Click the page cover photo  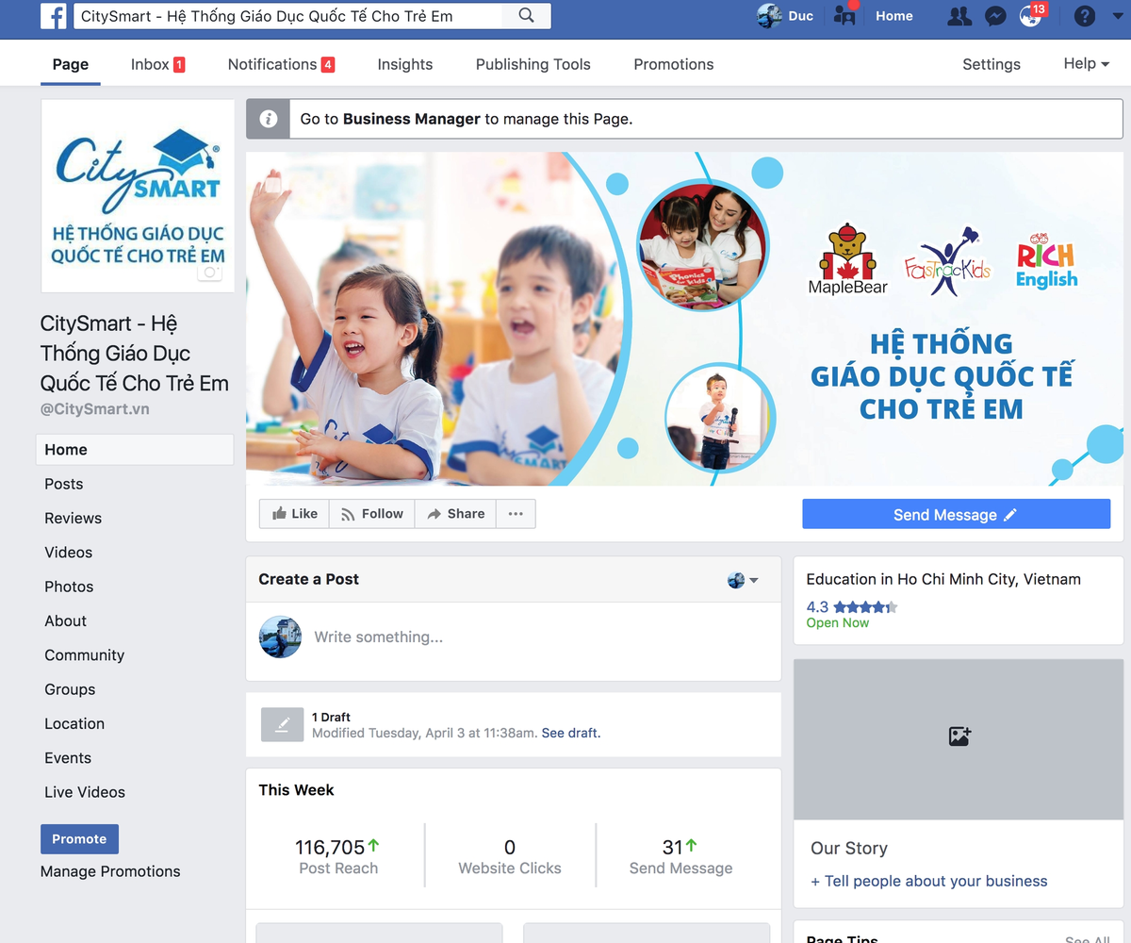click(x=685, y=319)
